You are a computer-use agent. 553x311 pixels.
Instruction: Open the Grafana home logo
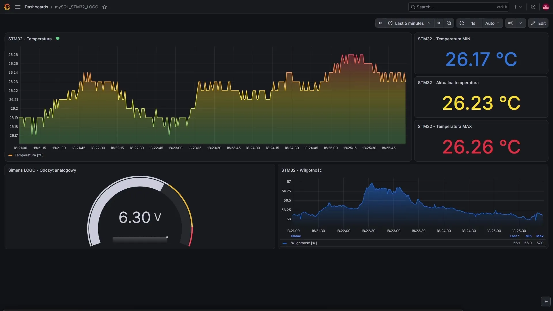coord(7,7)
